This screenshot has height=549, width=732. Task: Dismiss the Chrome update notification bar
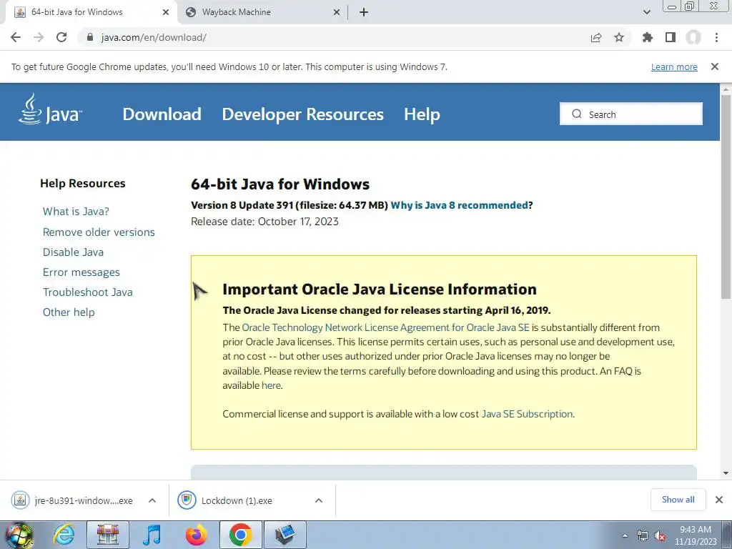pos(715,66)
